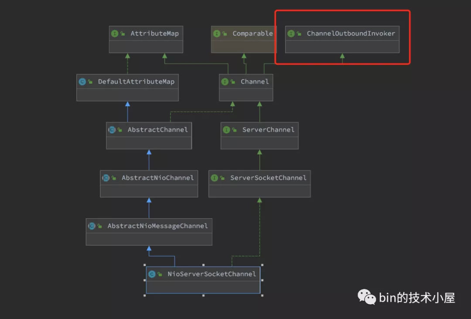This screenshot has width=471, height=319.
Task: Click the empty body of NioServerSocketChannel node
Action: pos(203,287)
